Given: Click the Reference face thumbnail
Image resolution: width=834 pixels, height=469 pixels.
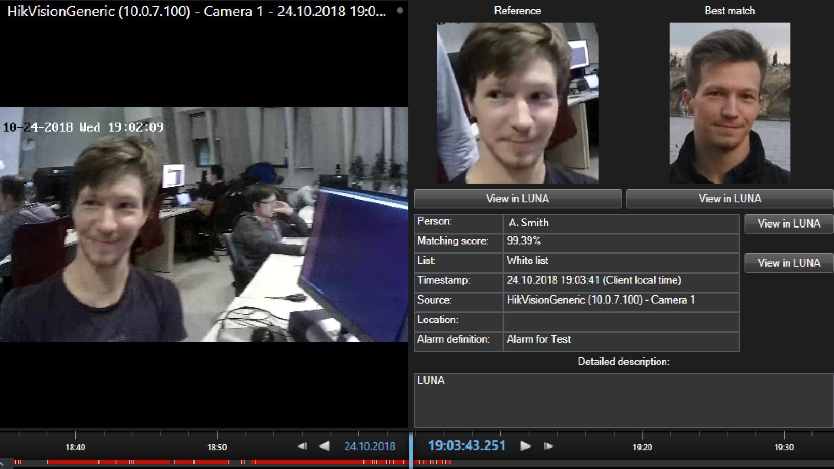Looking at the screenshot, I should tap(517, 103).
